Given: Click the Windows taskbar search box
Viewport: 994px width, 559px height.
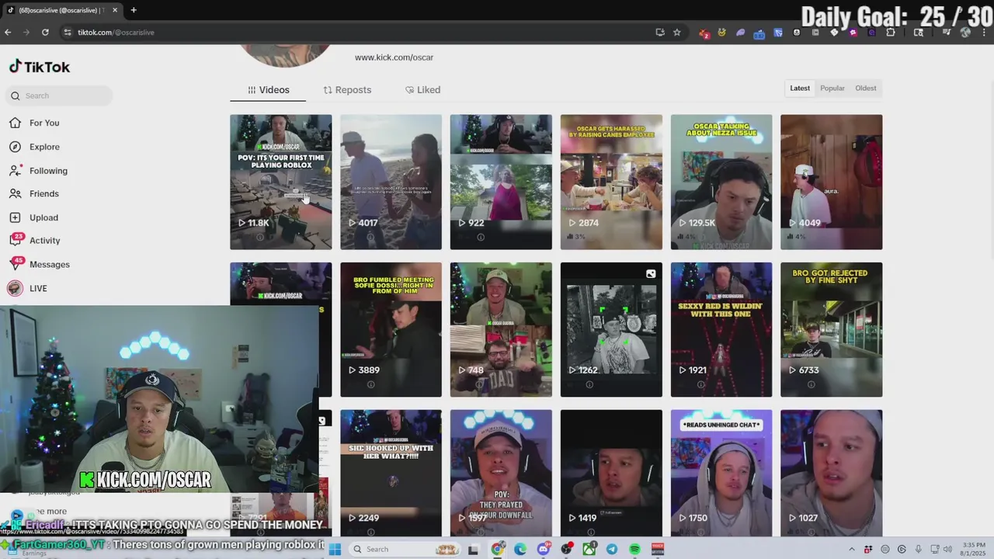Looking at the screenshot, I should 404,549.
